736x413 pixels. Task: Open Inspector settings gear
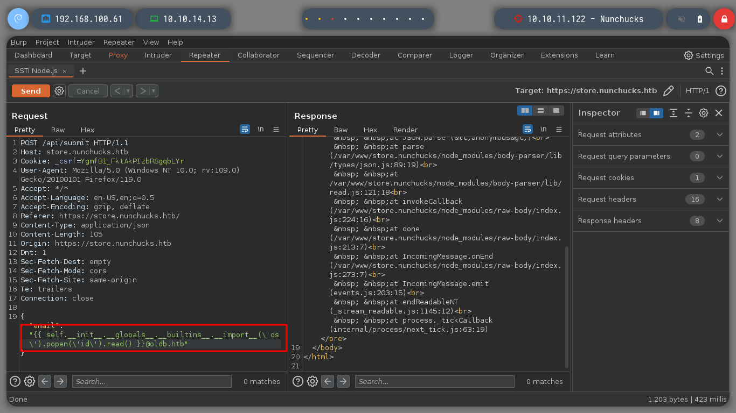click(704, 113)
